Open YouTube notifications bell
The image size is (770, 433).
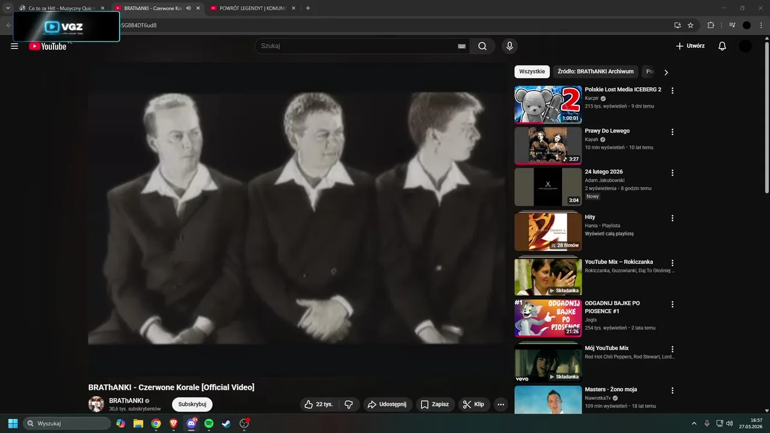pos(722,46)
